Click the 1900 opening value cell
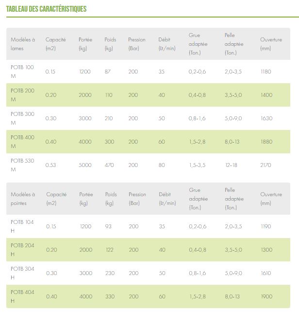This screenshot has width=299, height=313. click(266, 296)
